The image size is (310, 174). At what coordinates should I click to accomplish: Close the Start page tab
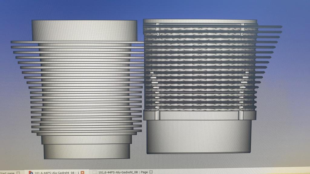coord(18,173)
